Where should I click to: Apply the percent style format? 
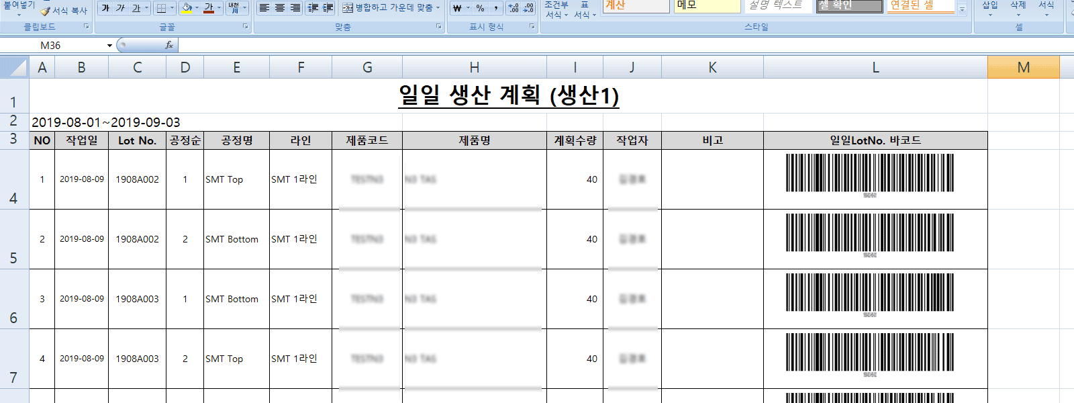481,8
